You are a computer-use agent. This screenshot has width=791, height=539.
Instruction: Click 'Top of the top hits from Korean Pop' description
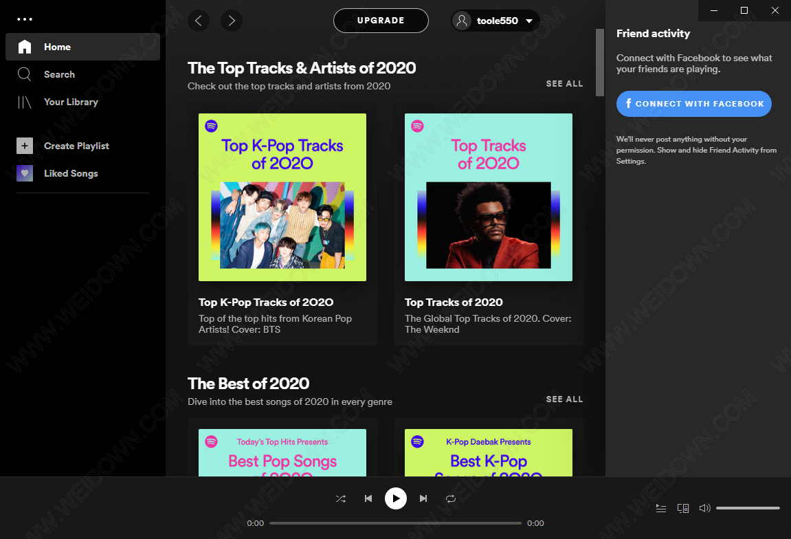click(276, 324)
